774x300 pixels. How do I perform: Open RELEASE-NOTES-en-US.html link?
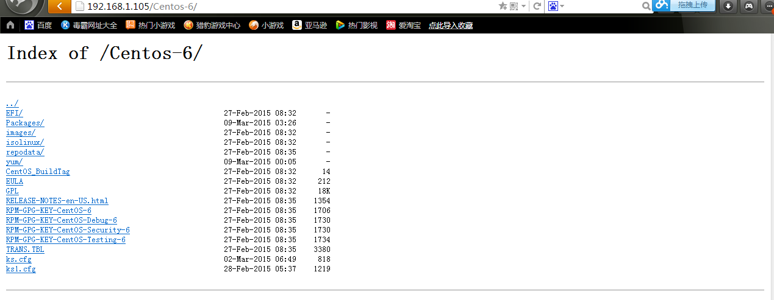point(57,201)
